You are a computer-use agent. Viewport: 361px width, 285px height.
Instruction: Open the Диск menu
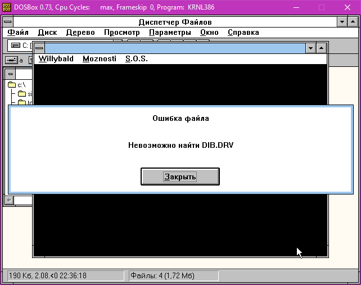(x=47, y=33)
